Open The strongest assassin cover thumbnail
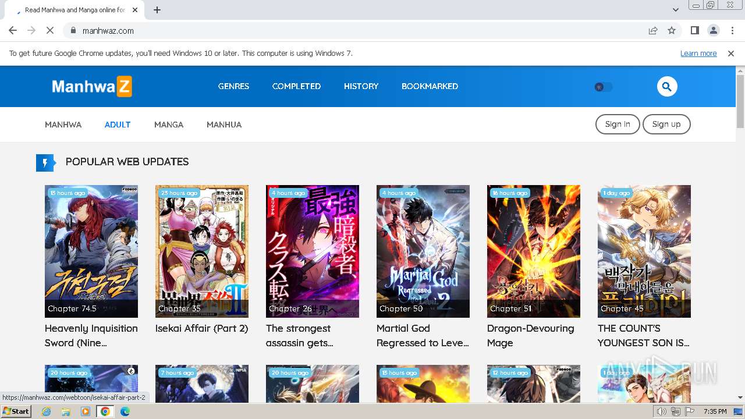 tap(313, 251)
